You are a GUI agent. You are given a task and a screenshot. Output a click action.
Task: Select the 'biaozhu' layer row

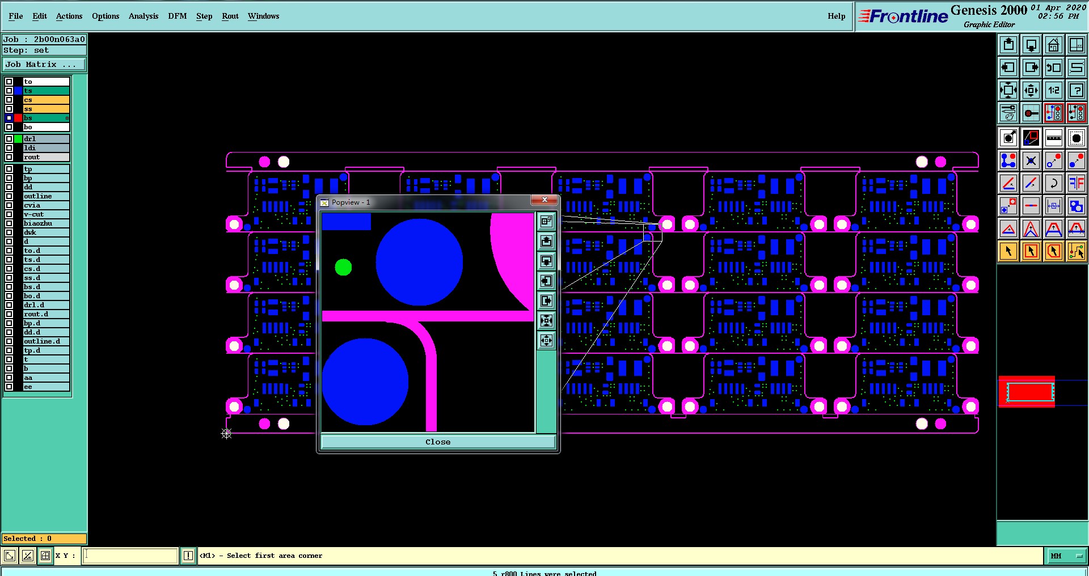tap(46, 223)
